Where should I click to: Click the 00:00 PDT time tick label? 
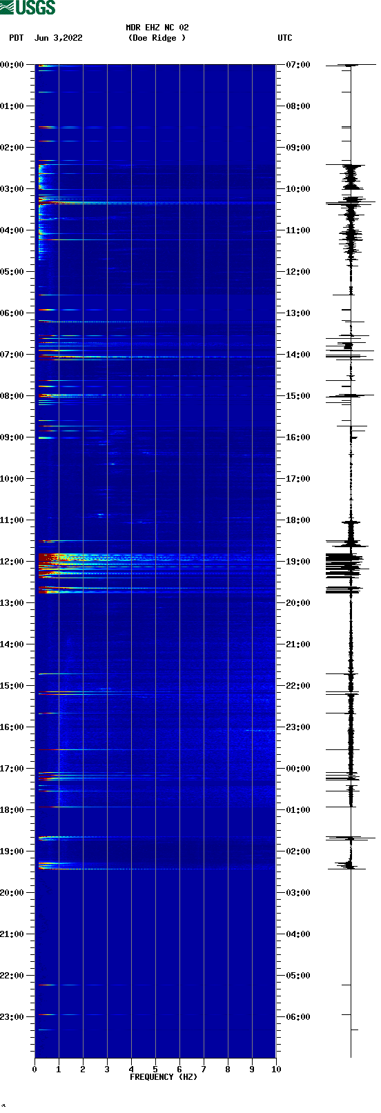click(12, 65)
